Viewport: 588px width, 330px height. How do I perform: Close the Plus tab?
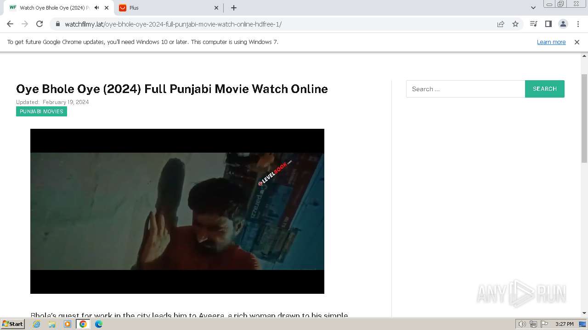217,8
